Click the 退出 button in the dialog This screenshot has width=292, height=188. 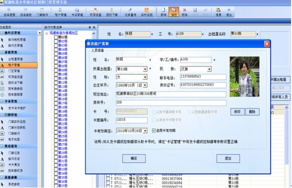(228, 158)
